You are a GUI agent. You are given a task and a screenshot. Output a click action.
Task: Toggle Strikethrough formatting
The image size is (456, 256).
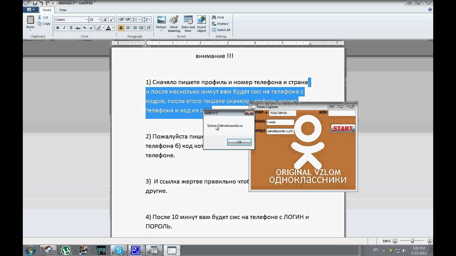click(x=78, y=28)
